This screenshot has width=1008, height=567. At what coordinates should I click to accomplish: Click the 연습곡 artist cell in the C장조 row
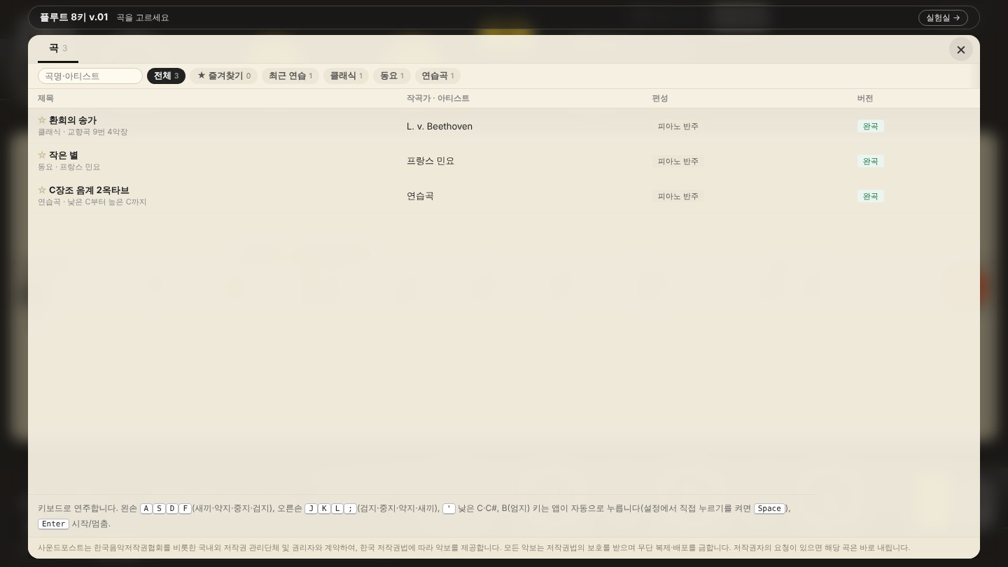pos(420,196)
